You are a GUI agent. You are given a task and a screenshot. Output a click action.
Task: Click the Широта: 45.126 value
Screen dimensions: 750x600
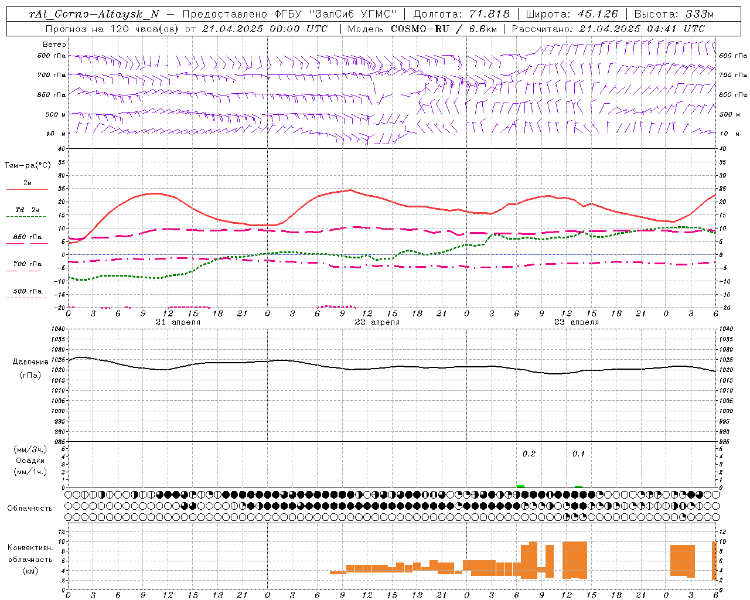click(x=572, y=14)
